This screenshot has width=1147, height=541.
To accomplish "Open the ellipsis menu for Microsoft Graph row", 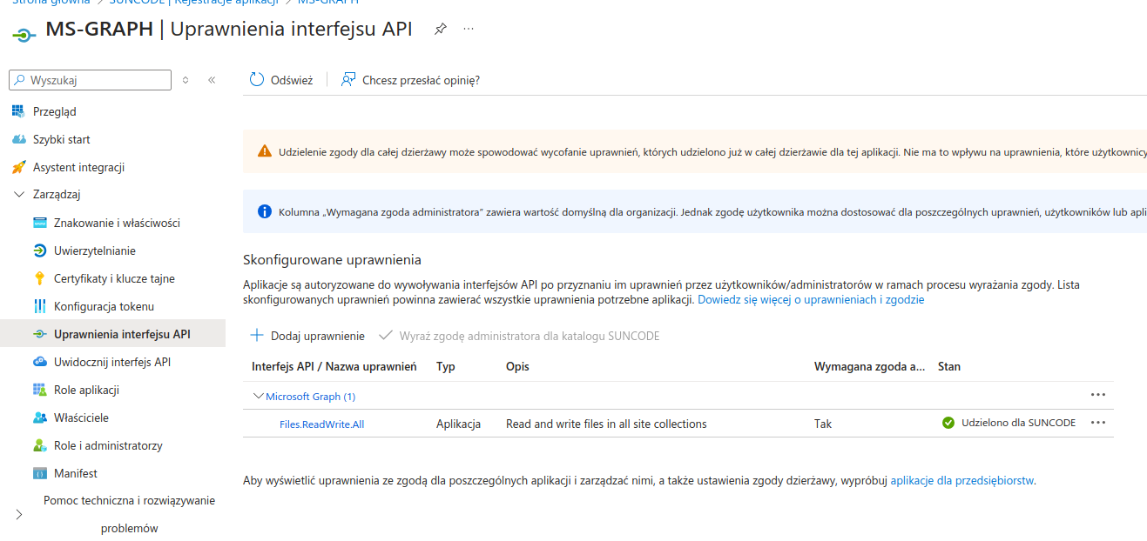I will 1097,395.
